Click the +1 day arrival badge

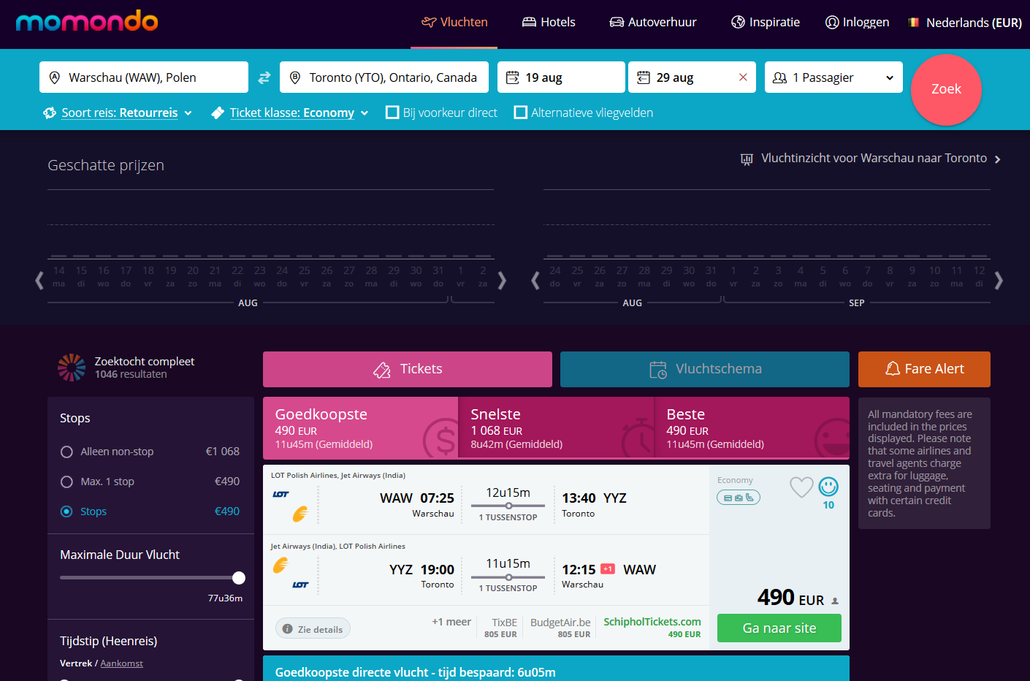[608, 568]
